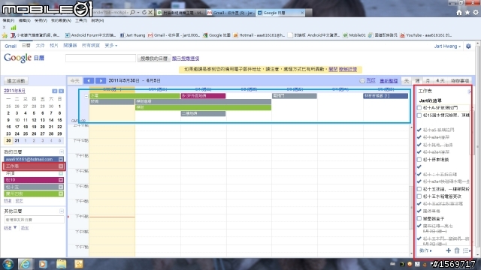The image size is (481, 270).
Task: Open Gmail link in top navigation
Action: click(11, 46)
